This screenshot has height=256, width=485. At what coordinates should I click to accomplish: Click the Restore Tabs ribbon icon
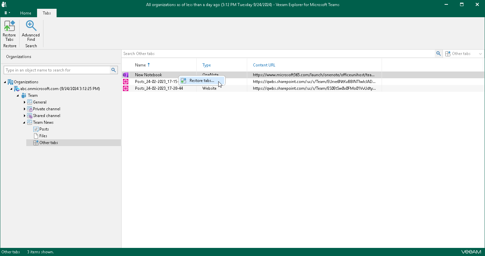pos(9,31)
